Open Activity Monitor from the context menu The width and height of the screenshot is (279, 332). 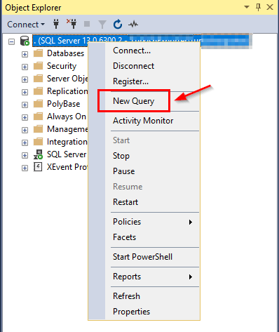coord(144,121)
